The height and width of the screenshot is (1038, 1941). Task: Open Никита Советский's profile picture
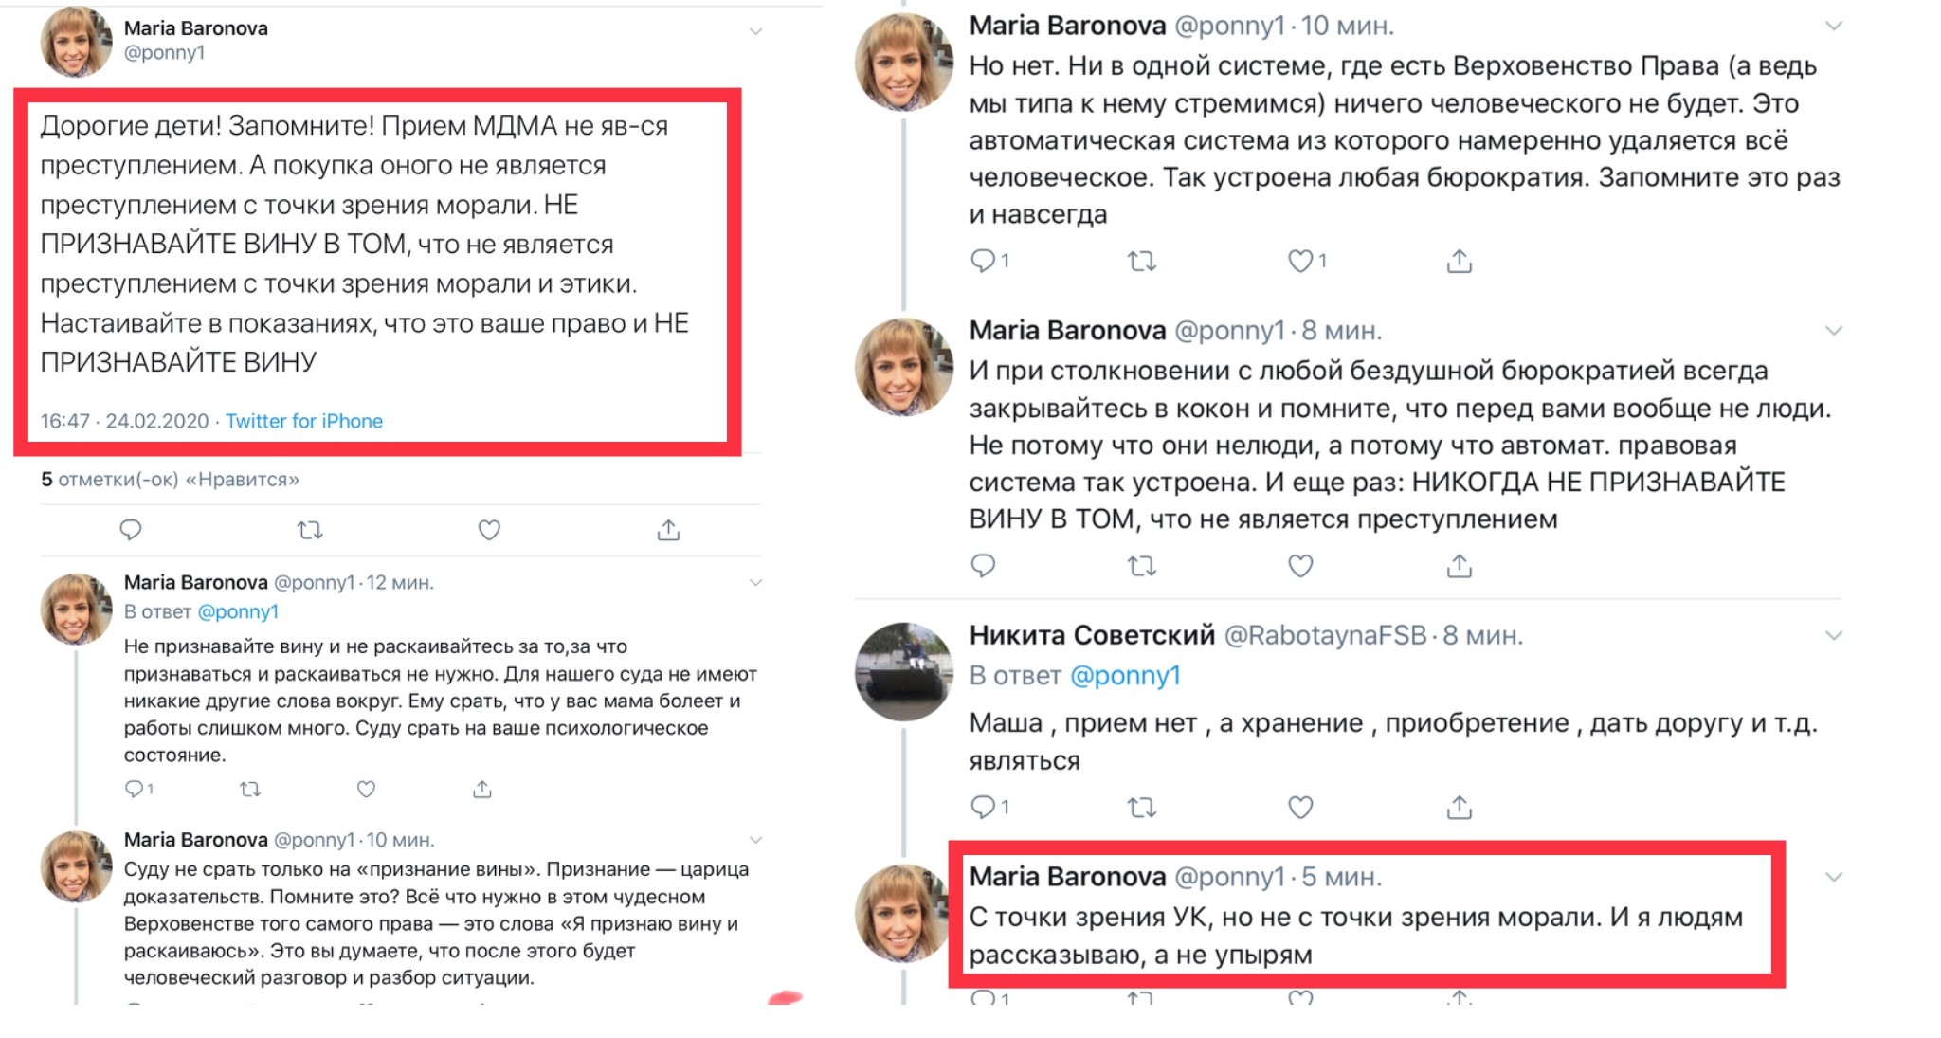click(903, 671)
